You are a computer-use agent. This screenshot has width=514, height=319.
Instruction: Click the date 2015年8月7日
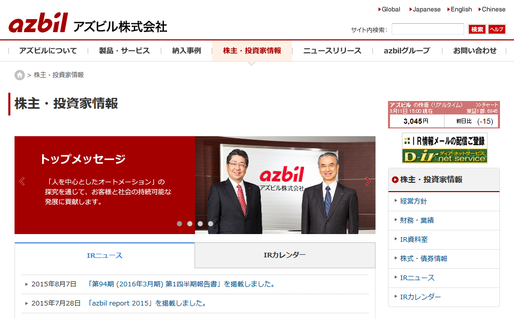tap(54, 284)
